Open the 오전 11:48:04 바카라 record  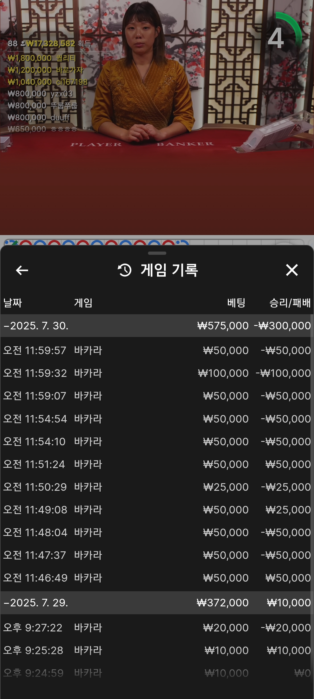click(157, 532)
